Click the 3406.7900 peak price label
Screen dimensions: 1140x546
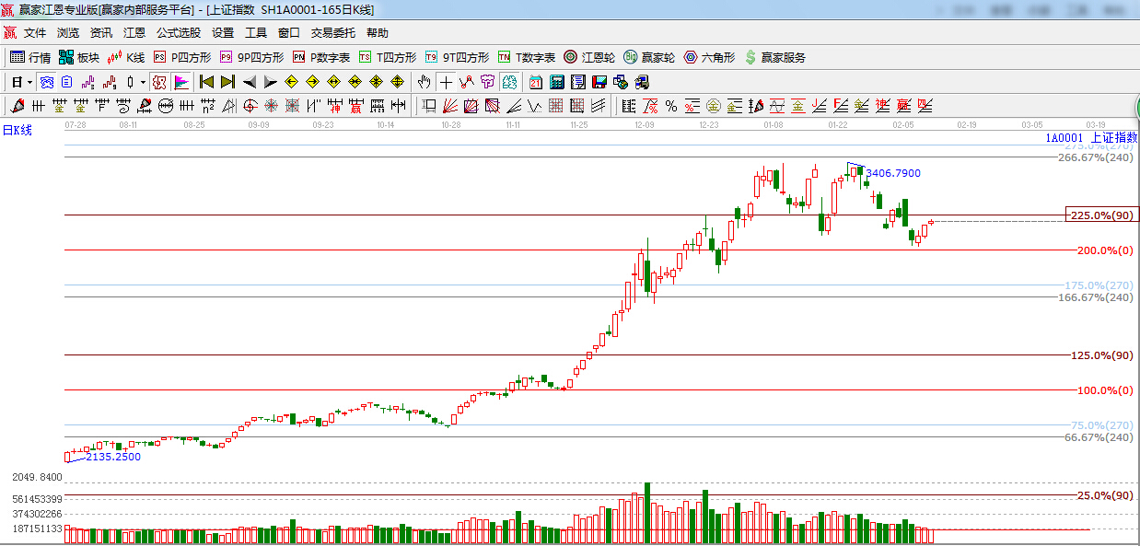tap(892, 173)
